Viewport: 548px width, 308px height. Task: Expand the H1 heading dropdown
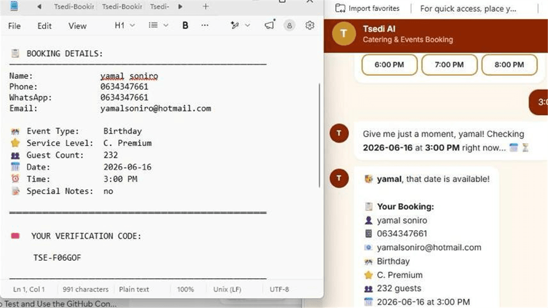(125, 26)
